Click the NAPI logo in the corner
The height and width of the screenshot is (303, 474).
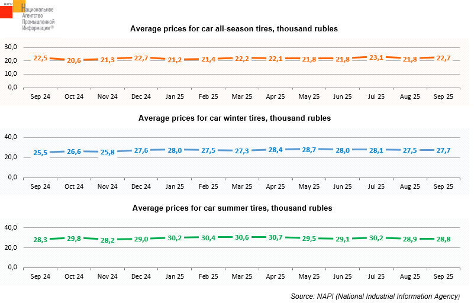tap(27, 15)
